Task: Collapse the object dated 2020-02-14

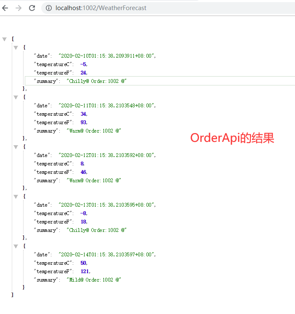Action: [x=16, y=246]
